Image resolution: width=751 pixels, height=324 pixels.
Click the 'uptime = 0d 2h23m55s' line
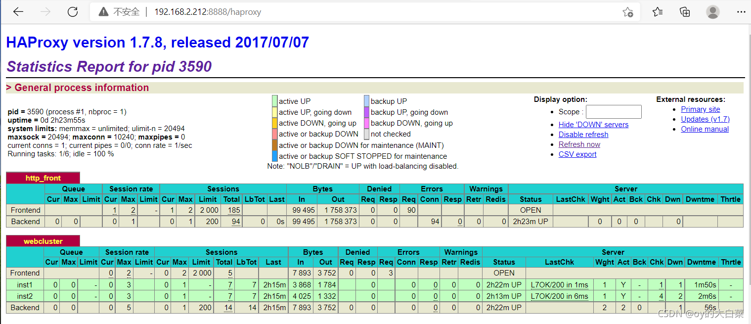pyautogui.click(x=46, y=120)
